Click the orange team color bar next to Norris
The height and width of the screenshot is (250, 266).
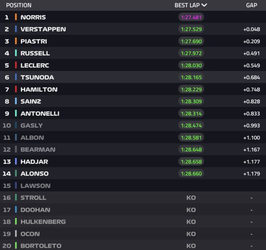click(x=16, y=17)
